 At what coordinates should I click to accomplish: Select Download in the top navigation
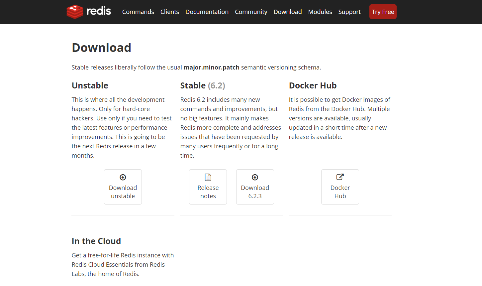coord(288,12)
